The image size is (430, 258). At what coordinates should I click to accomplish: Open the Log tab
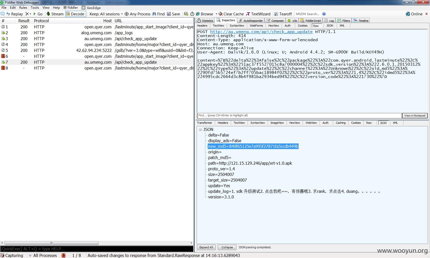(329, 20)
